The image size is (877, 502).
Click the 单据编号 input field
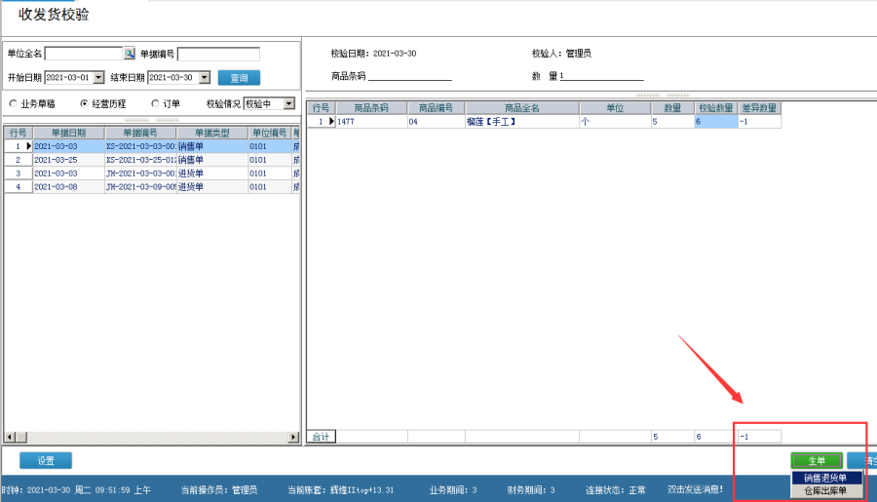point(218,55)
